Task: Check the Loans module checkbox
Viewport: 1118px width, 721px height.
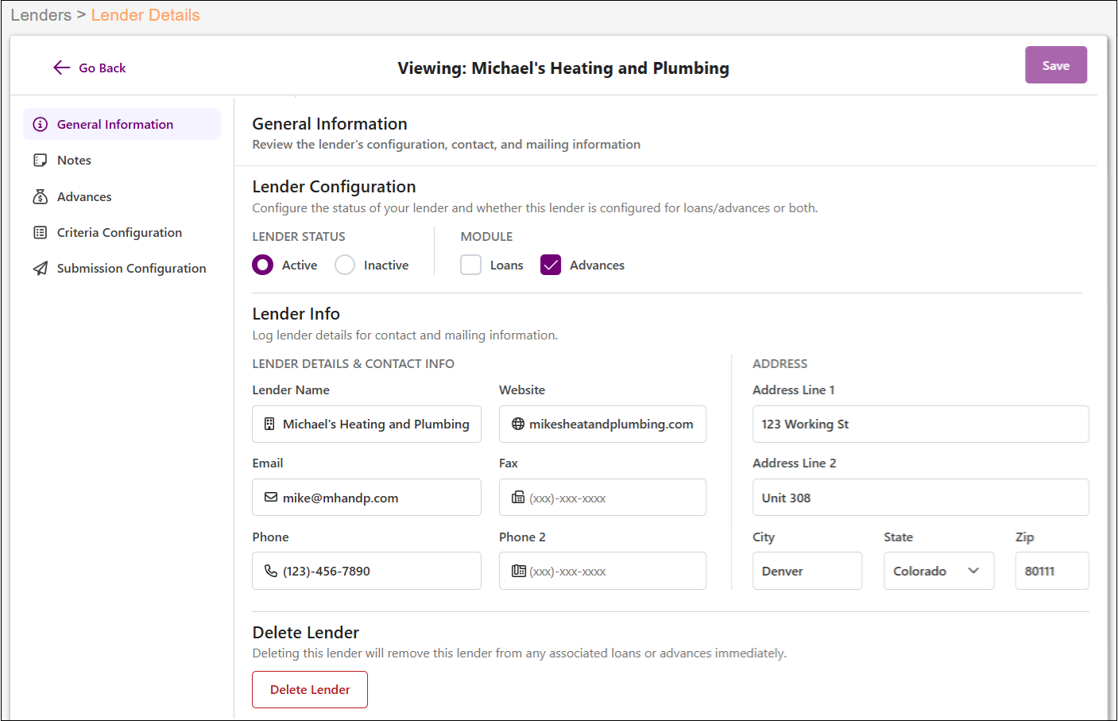Action: click(x=471, y=265)
